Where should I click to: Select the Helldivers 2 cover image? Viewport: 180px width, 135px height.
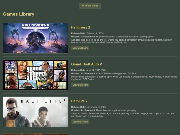pyautogui.click(x=36, y=38)
